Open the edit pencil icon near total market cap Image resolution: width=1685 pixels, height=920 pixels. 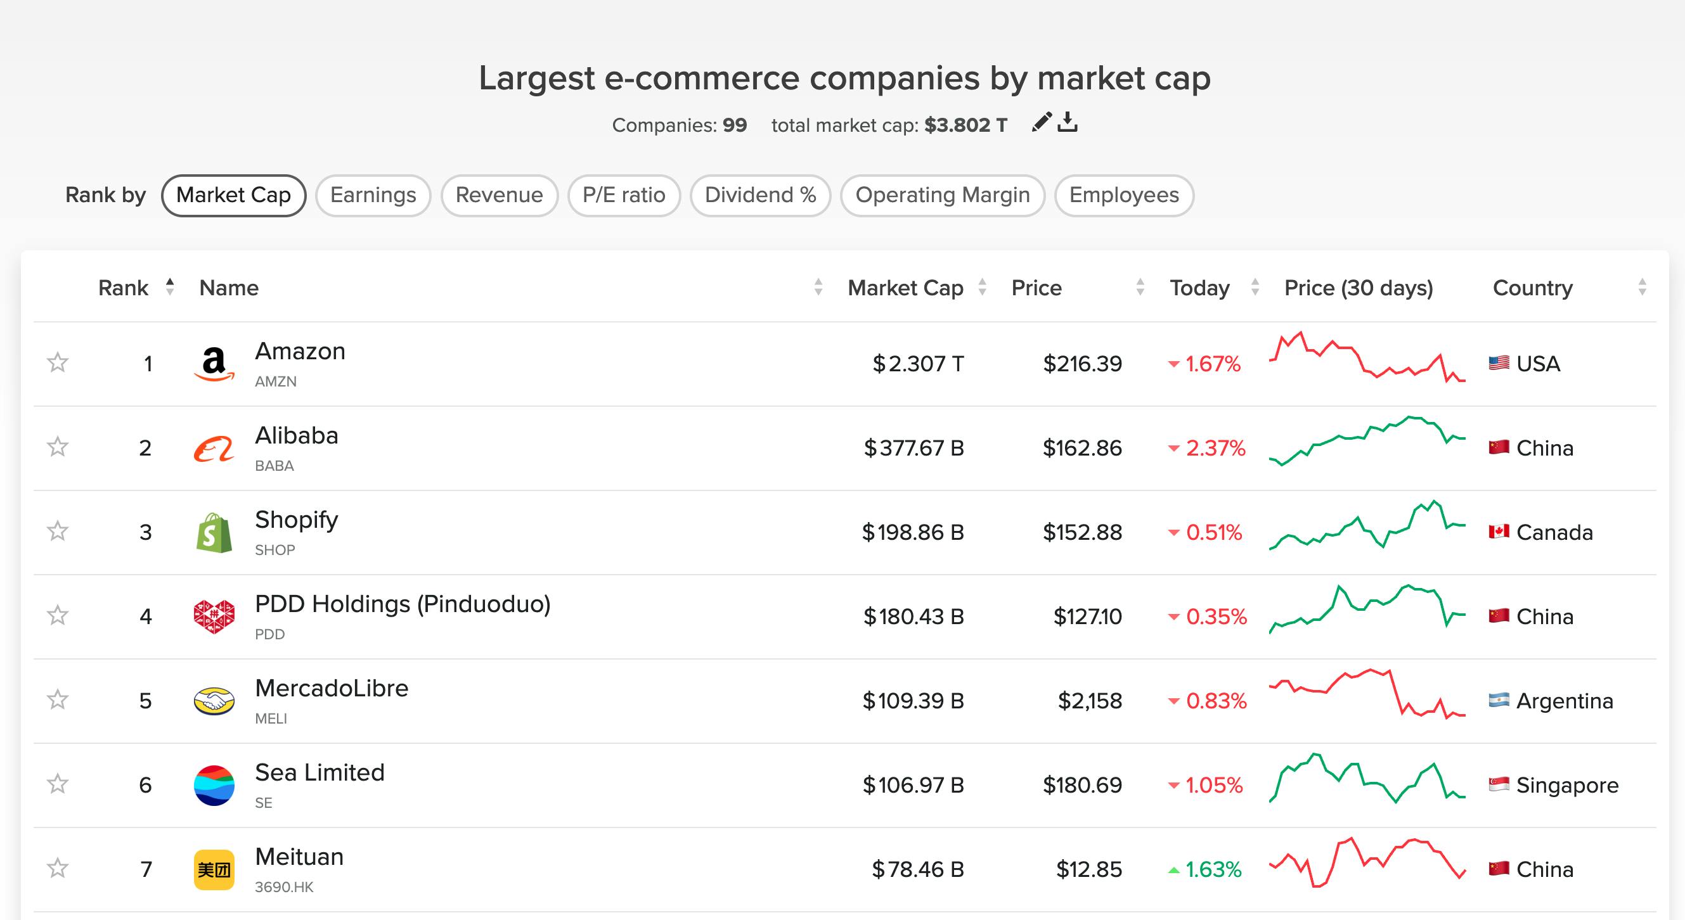tap(1042, 122)
